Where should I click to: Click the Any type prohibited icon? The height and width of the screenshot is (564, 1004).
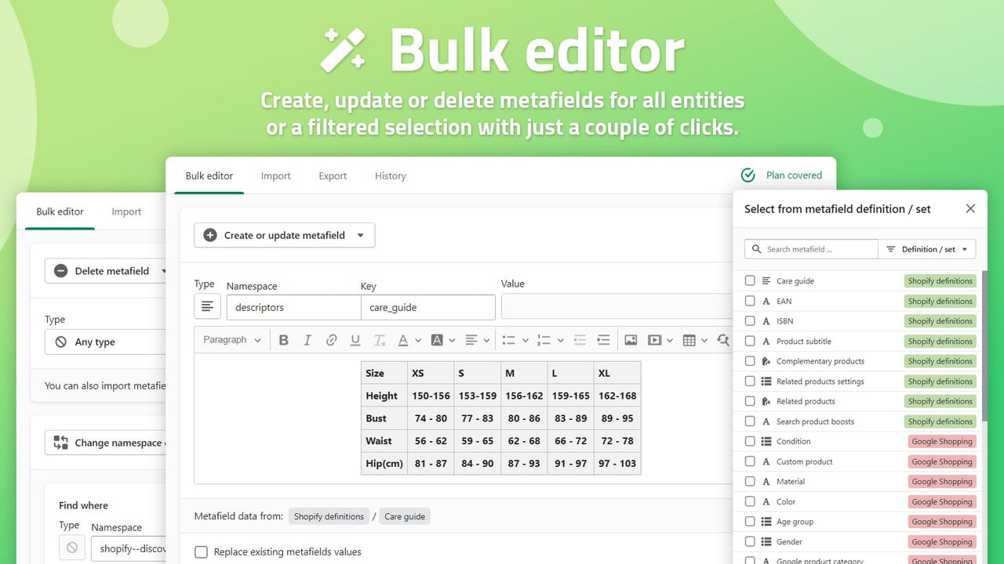(x=60, y=342)
